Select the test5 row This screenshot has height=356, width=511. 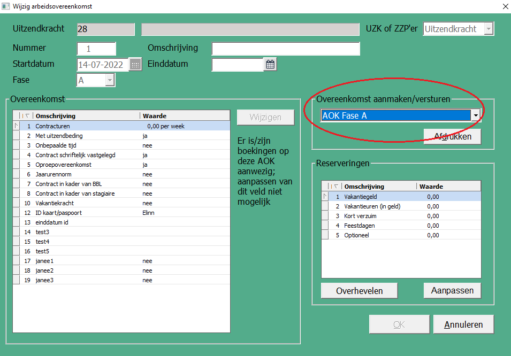tap(121, 251)
